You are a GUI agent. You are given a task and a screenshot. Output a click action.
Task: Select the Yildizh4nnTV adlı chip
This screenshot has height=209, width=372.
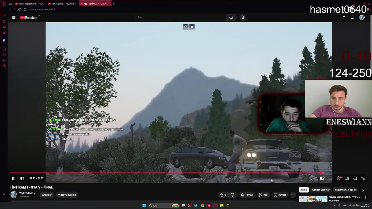(x=346, y=190)
